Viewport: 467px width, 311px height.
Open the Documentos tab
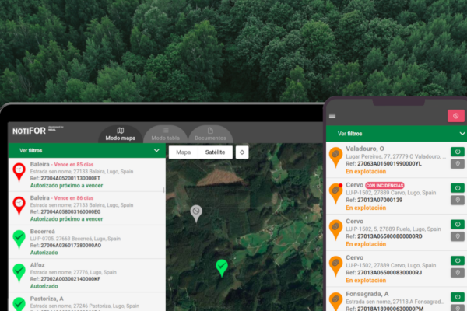(210, 135)
